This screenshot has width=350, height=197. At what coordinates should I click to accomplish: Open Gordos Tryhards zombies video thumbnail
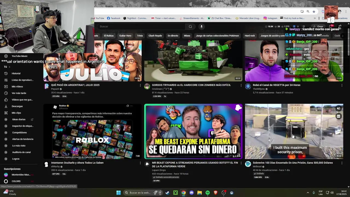[193, 61]
